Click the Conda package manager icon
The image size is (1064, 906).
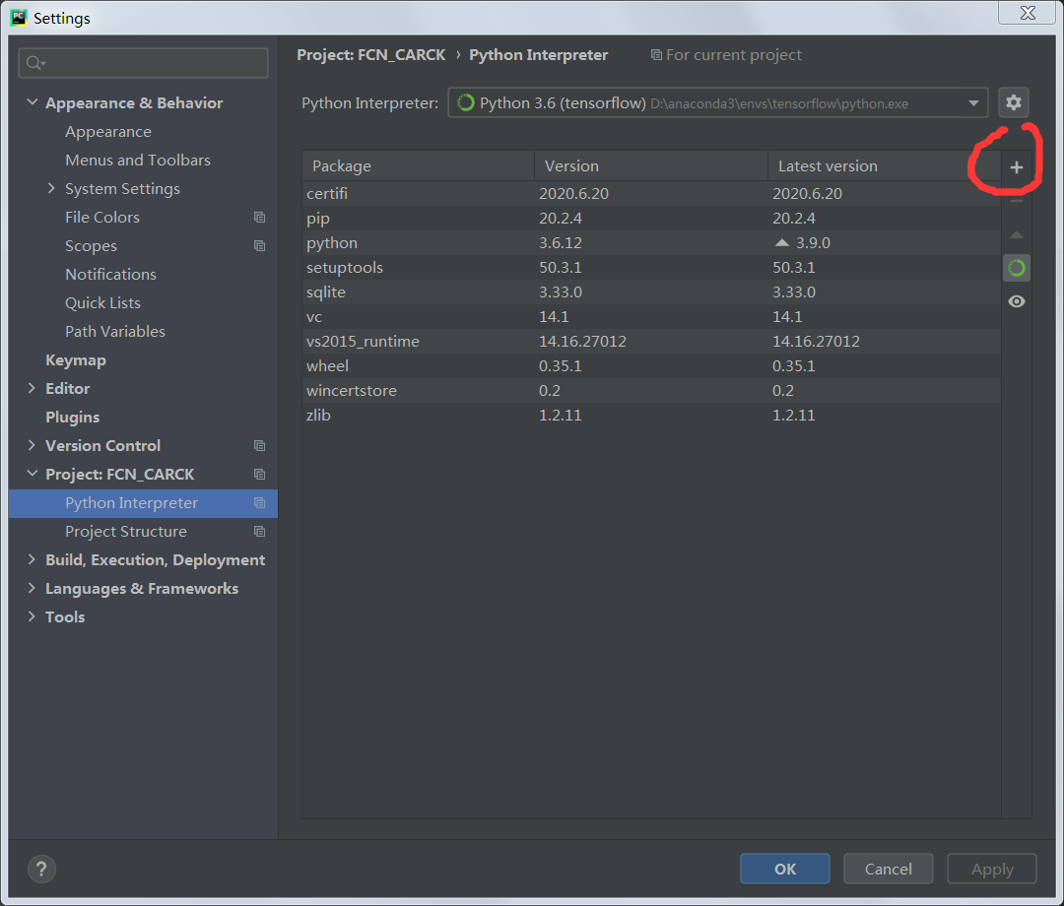pos(1016,267)
